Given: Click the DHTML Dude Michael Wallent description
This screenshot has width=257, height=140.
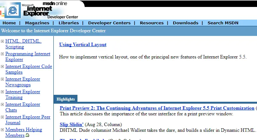Looking at the screenshot, I should (x=158, y=130).
